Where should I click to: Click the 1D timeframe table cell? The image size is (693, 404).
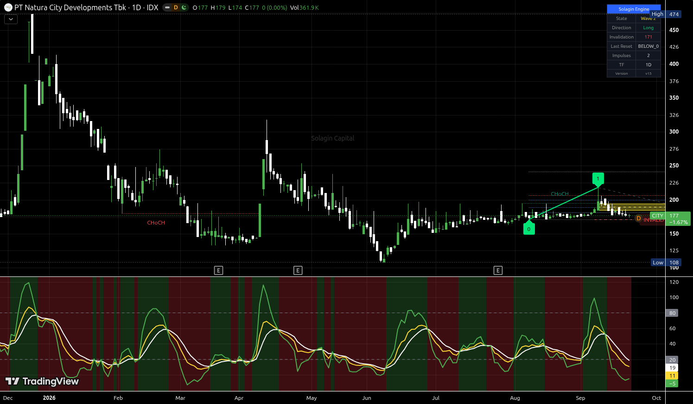click(x=648, y=65)
